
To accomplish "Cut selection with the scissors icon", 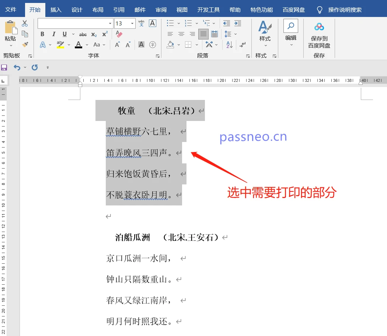I will 25,24.
